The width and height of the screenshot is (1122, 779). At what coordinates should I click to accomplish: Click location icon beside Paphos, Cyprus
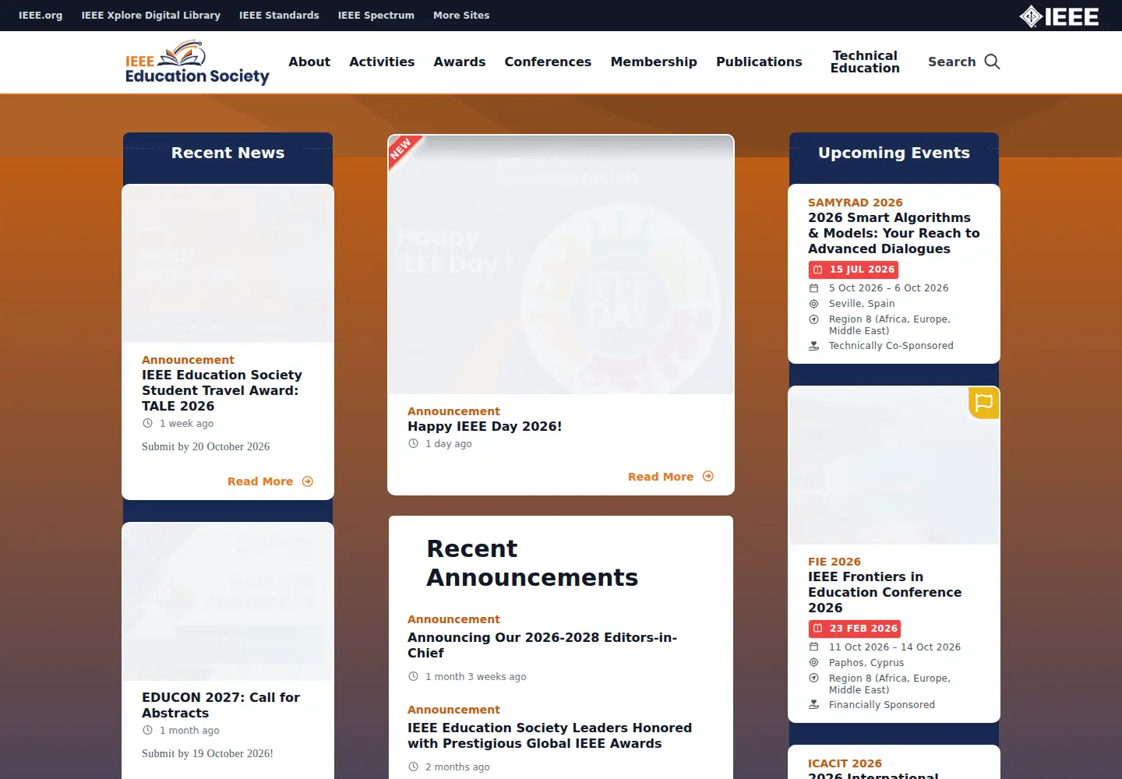click(813, 663)
